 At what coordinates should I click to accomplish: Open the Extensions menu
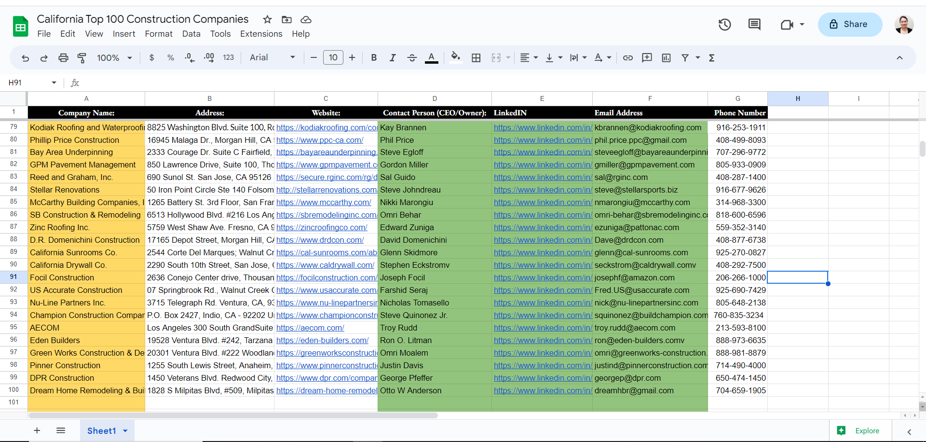(x=261, y=34)
